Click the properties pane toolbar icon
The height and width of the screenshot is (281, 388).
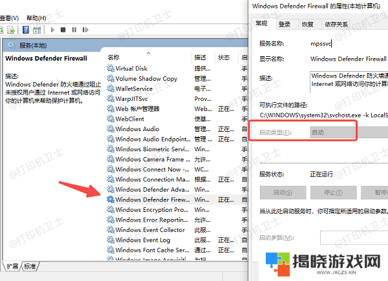[x=37, y=30]
